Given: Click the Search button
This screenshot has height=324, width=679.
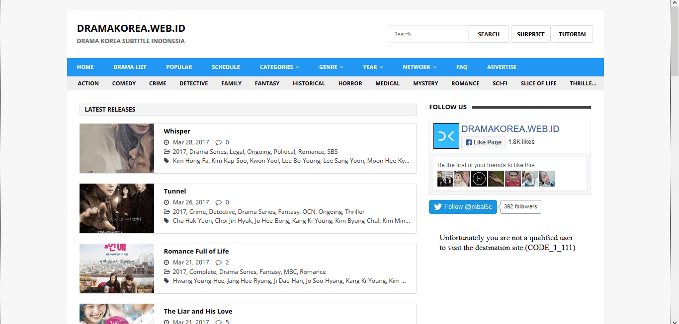Looking at the screenshot, I should (489, 34).
